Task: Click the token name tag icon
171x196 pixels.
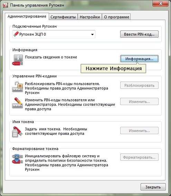Action: 18,132
